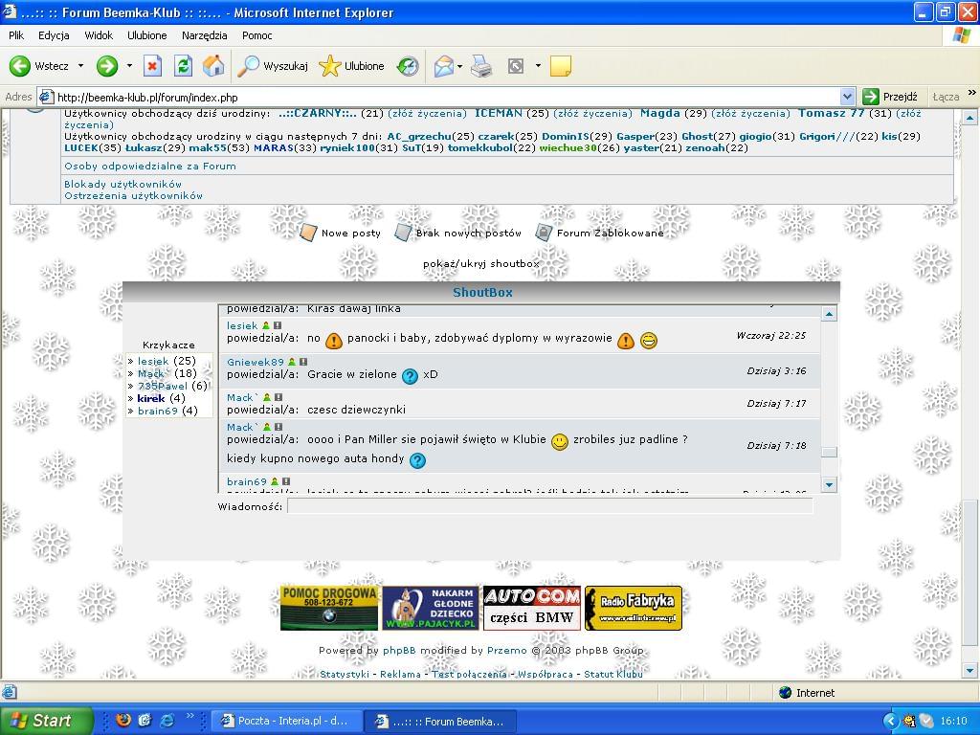Open Favorites (Ulubione) star button
This screenshot has height=735, width=980.
(351, 66)
